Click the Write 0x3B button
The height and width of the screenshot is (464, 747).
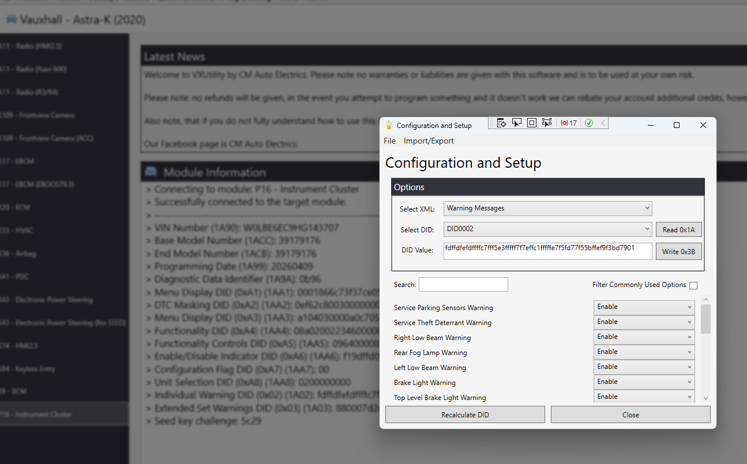(x=679, y=251)
